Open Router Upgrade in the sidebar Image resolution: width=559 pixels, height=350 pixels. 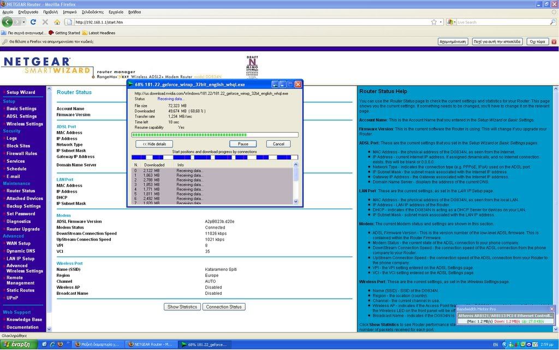(23, 229)
